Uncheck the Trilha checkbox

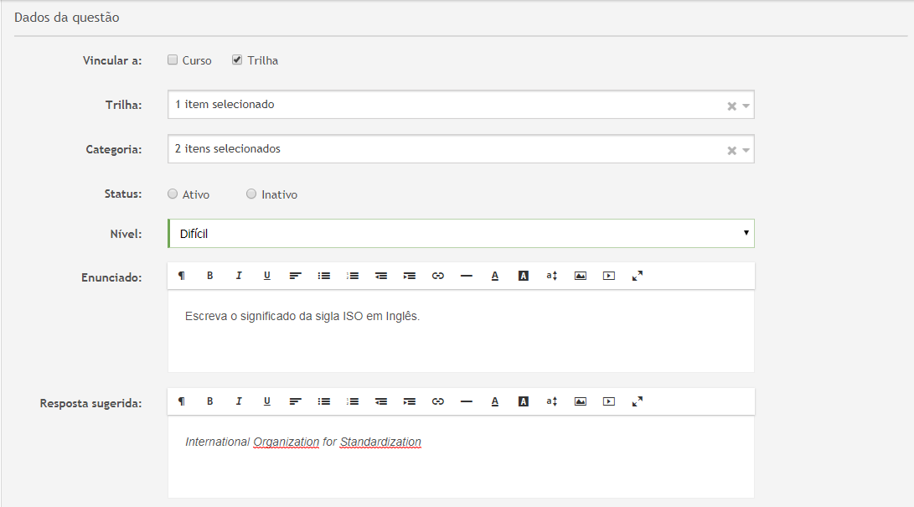tap(237, 60)
